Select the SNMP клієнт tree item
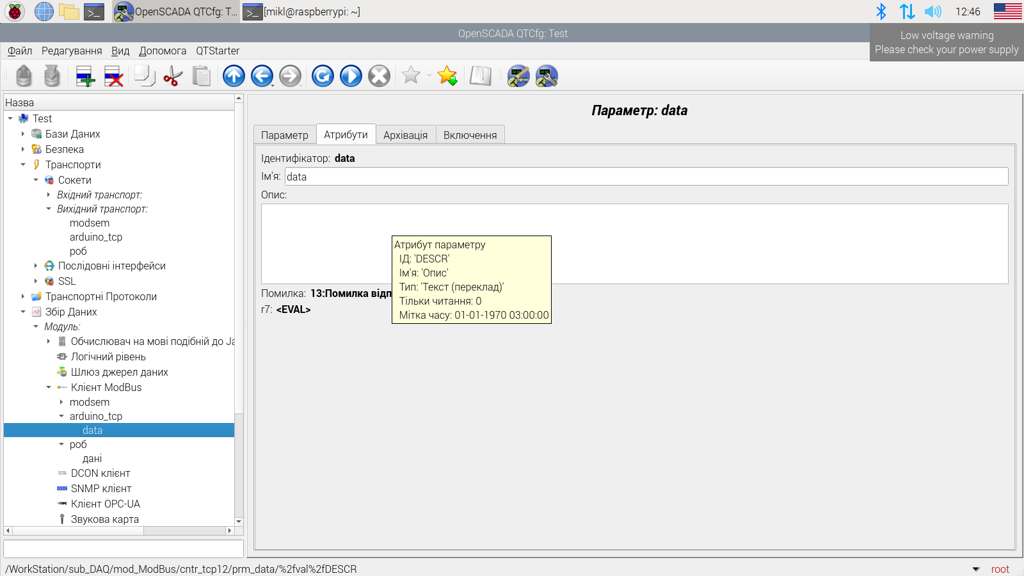1024x576 pixels. click(x=101, y=488)
